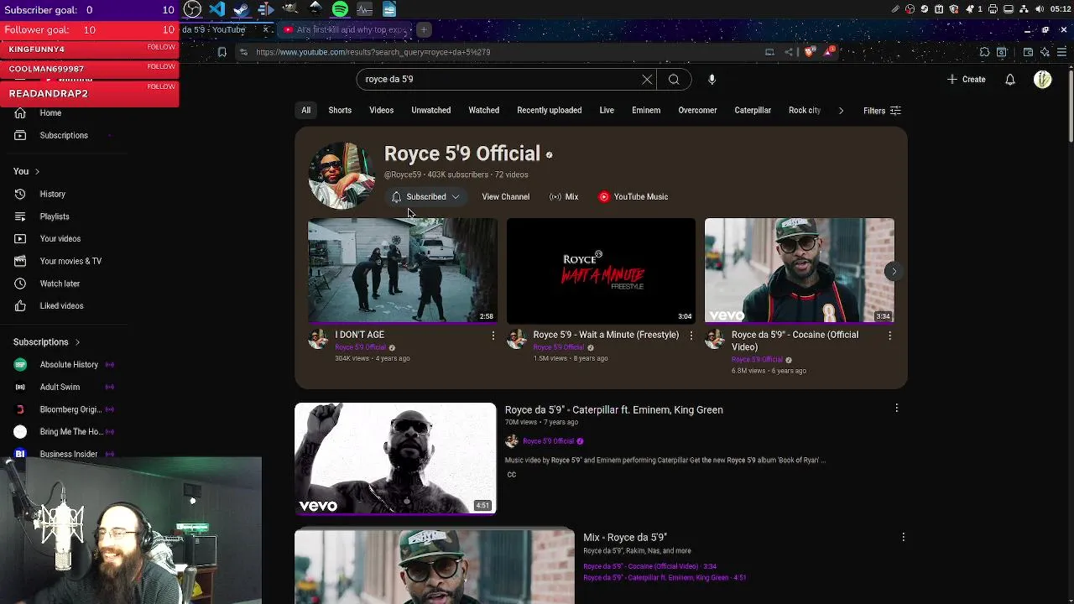Open options menu for I DON'T AGE
Viewport: 1074px width, 604px height.
pyautogui.click(x=493, y=336)
